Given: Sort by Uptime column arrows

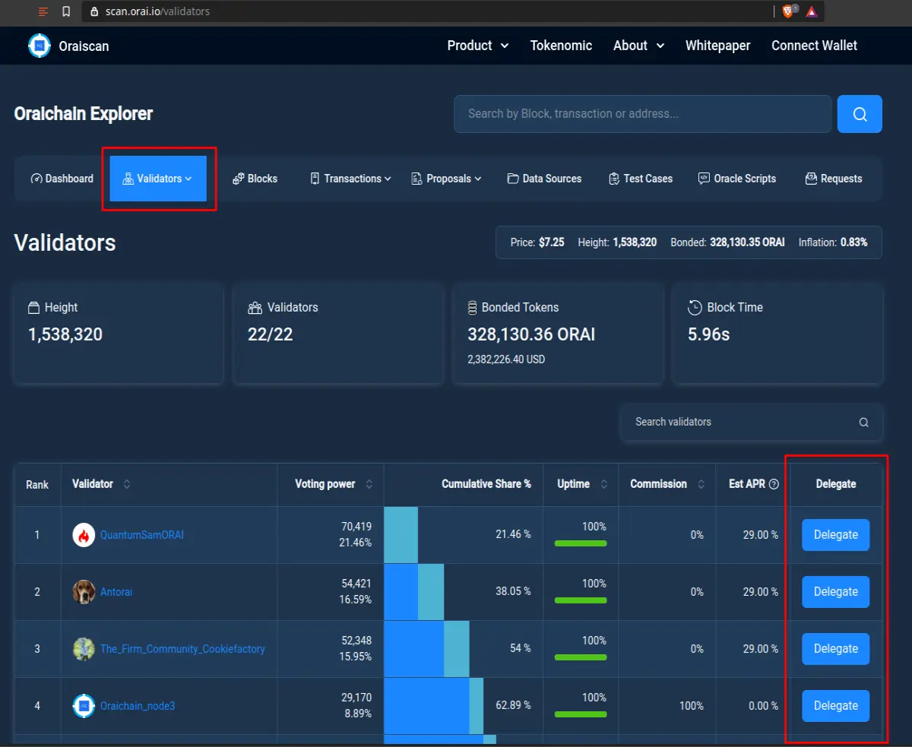Looking at the screenshot, I should tap(604, 484).
